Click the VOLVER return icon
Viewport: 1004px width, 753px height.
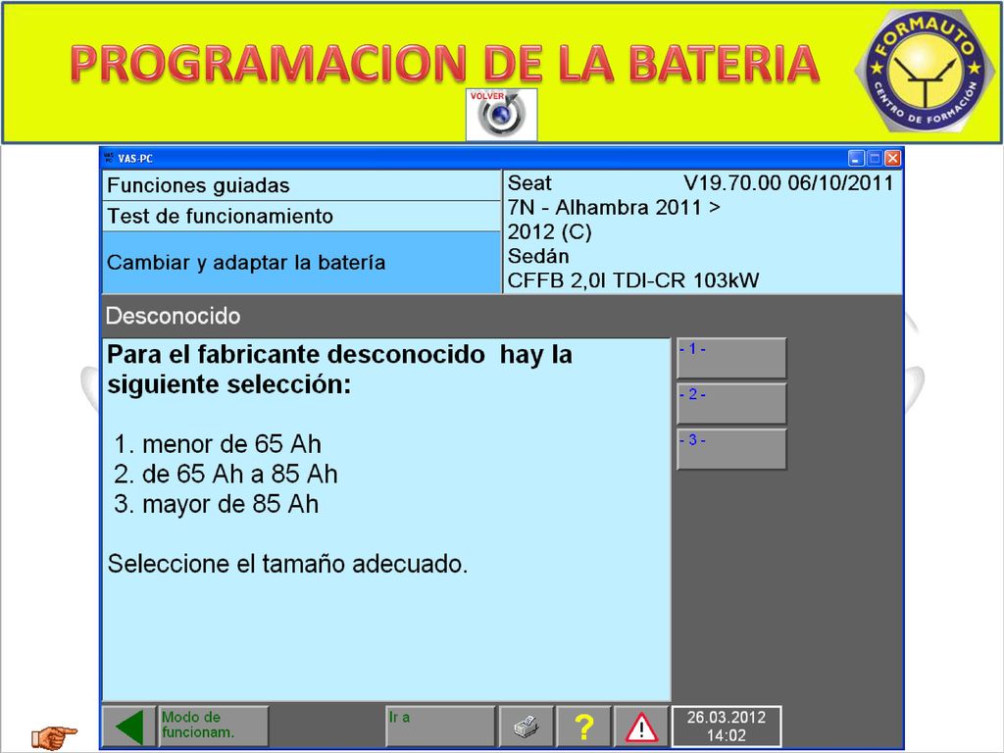pyautogui.click(x=501, y=115)
